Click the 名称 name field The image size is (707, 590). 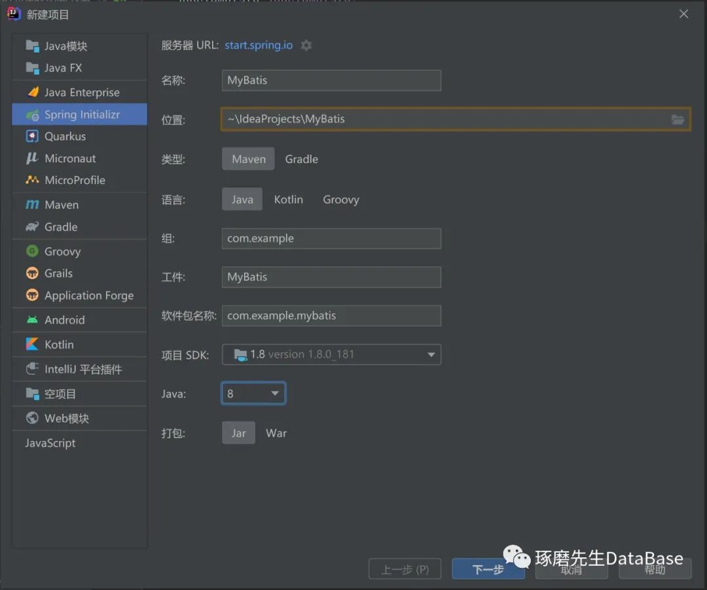(331, 81)
